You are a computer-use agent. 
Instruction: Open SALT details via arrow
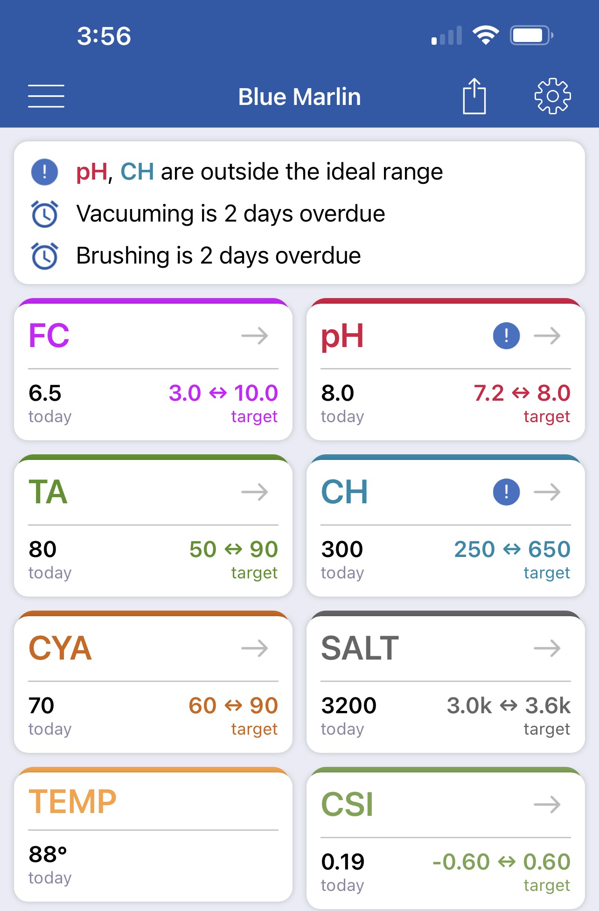coord(547,648)
